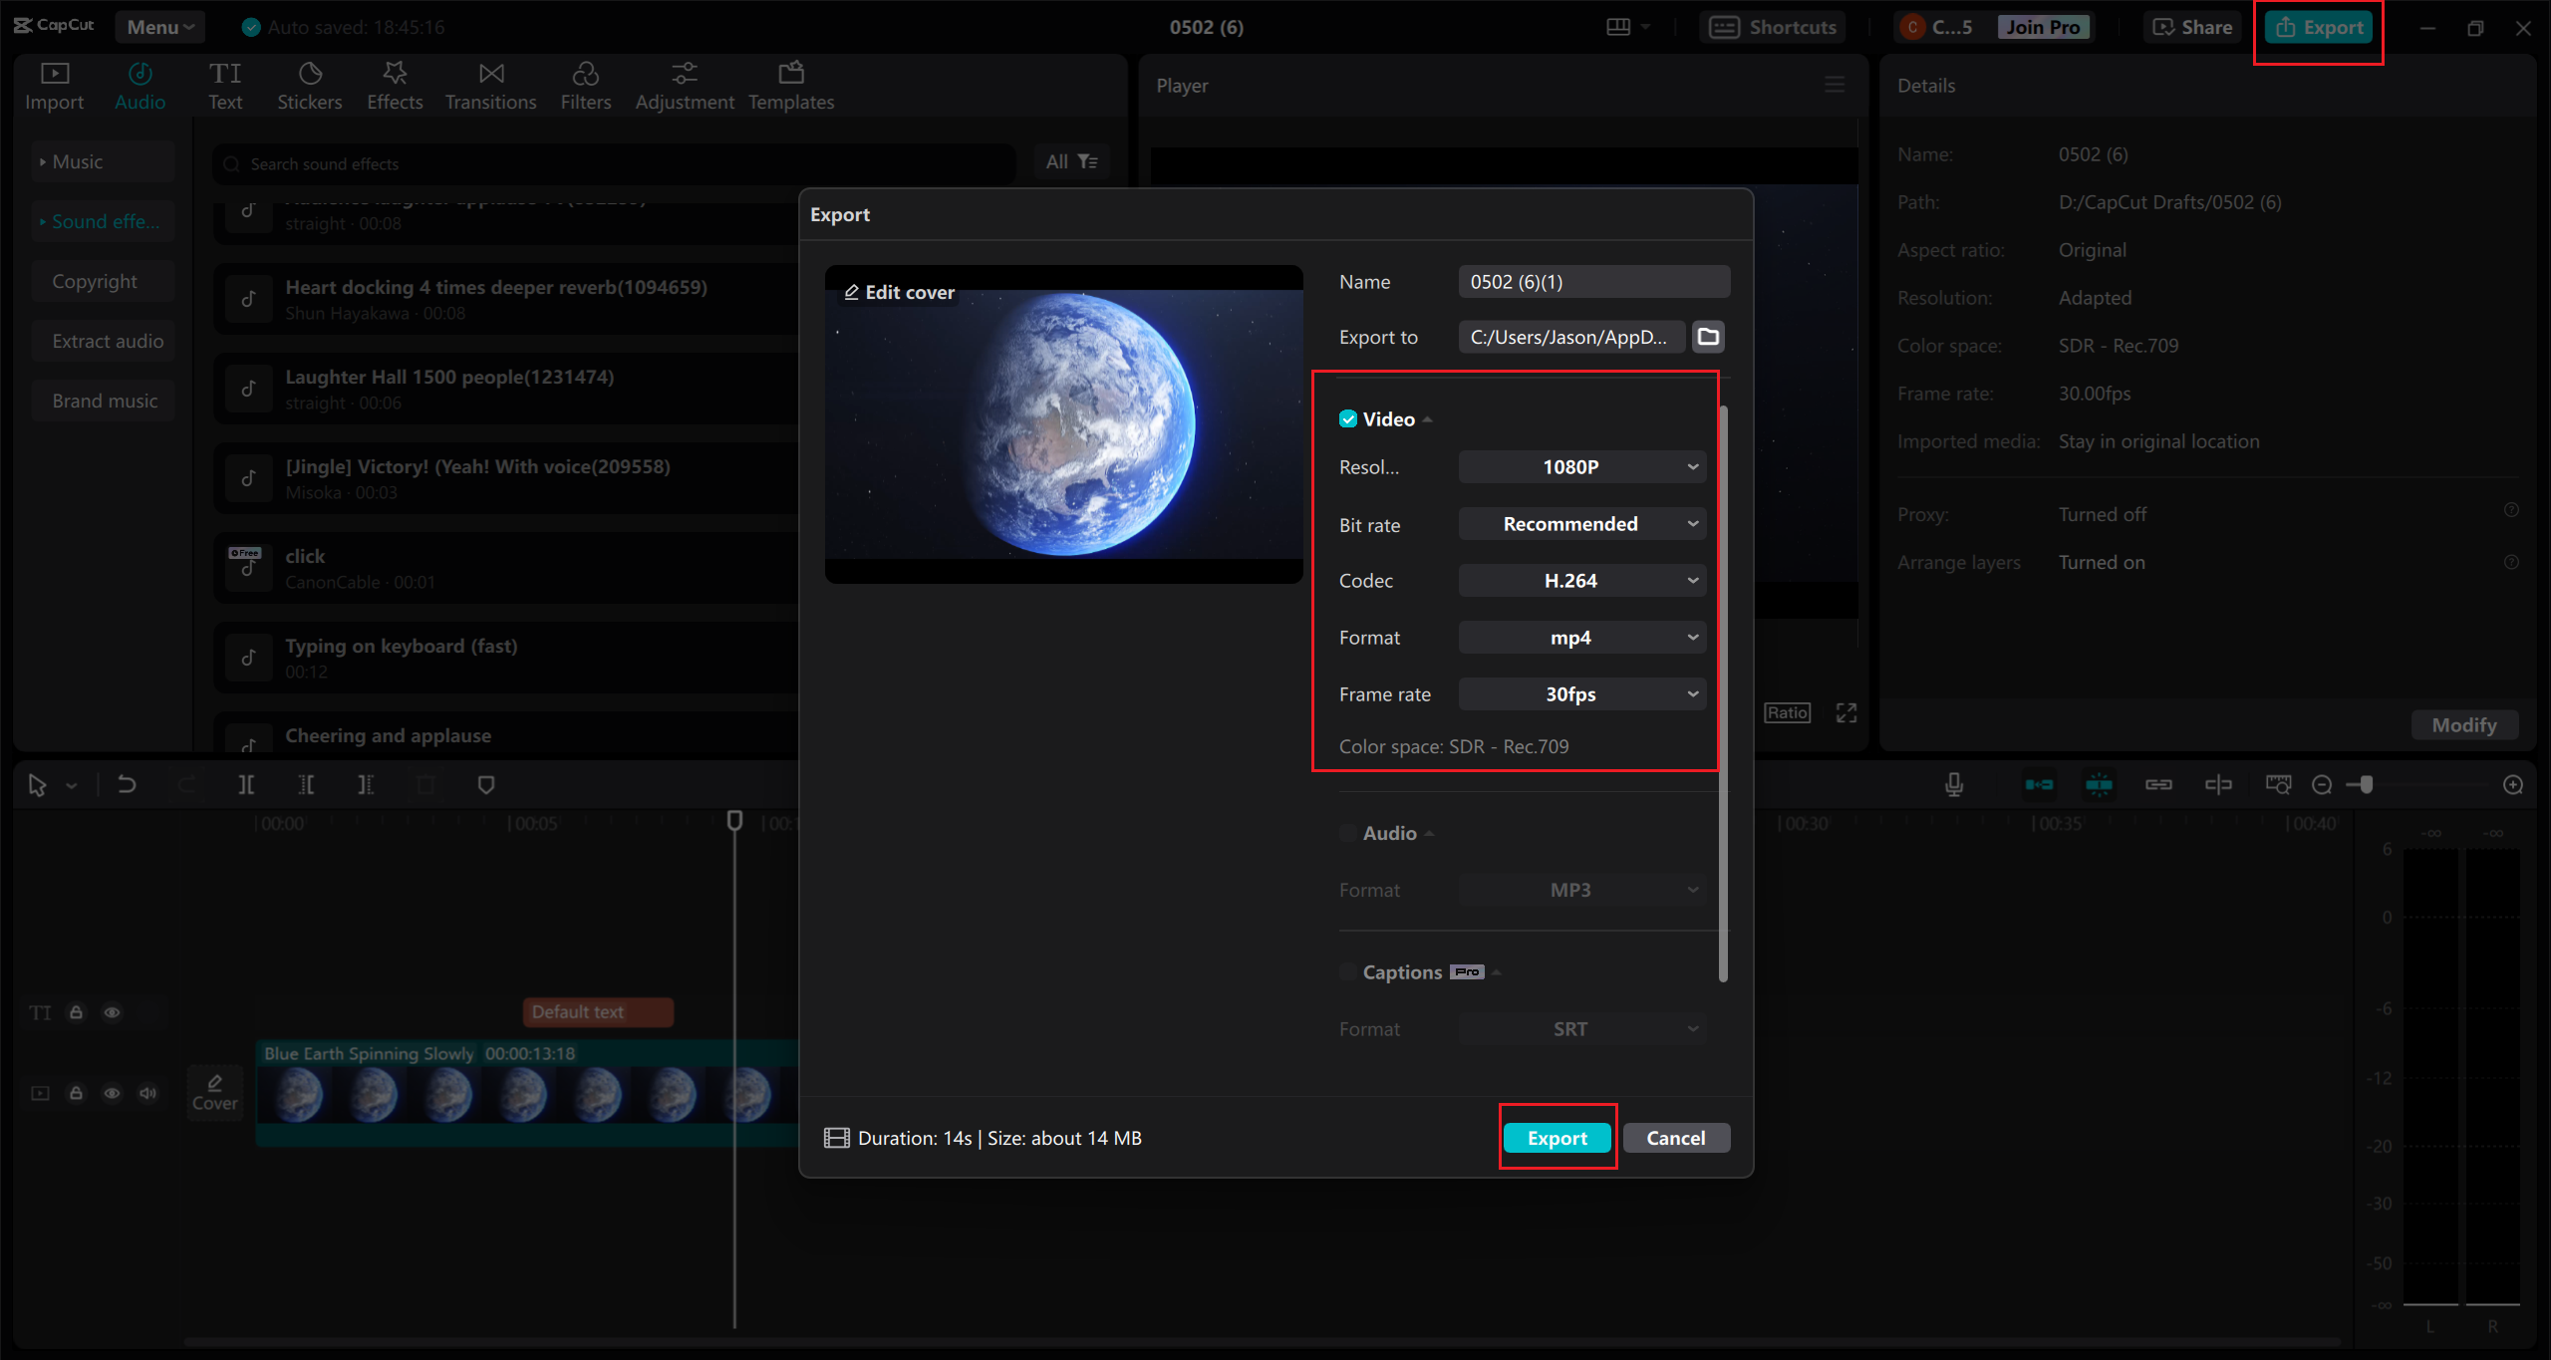Viewport: 2551px width, 1360px height.
Task: Enable the Audio export checkbox
Action: click(1348, 833)
